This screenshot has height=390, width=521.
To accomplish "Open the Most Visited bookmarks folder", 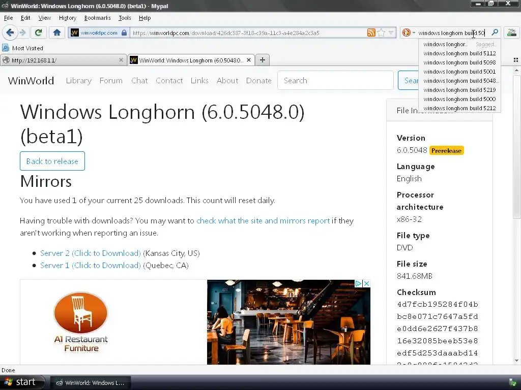I will (22, 48).
